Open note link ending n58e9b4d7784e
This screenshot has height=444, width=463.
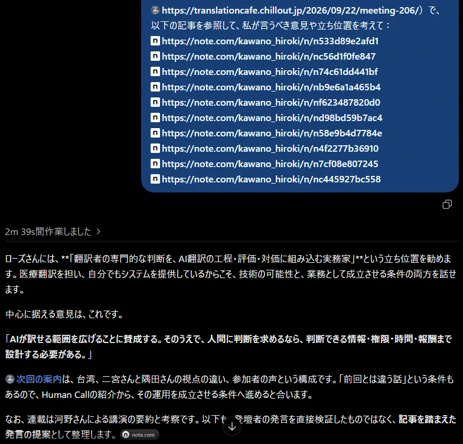[x=272, y=133]
